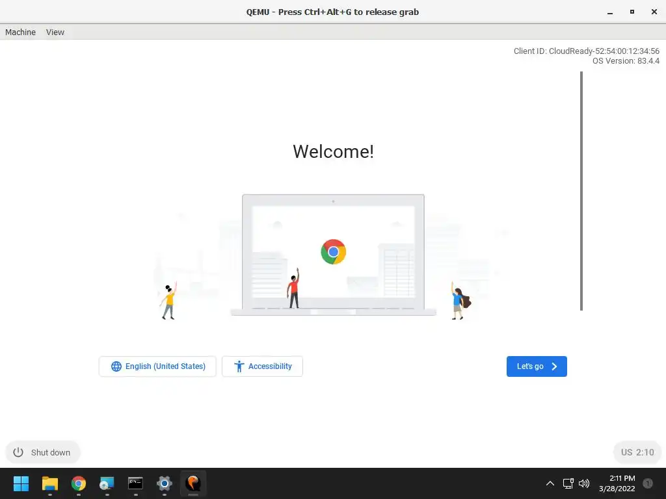This screenshot has height=499, width=666.
Task: Click the accessibility person icon
Action: click(x=239, y=366)
